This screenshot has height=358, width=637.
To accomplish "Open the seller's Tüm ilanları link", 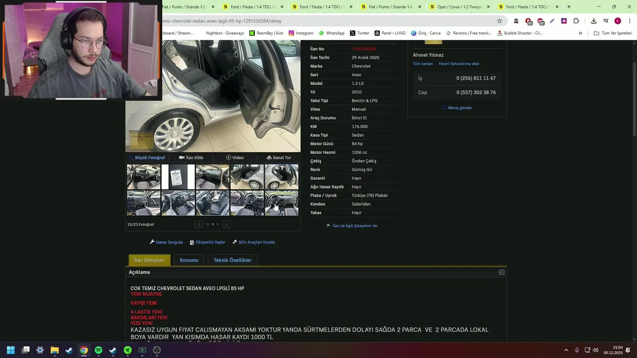I will [423, 64].
